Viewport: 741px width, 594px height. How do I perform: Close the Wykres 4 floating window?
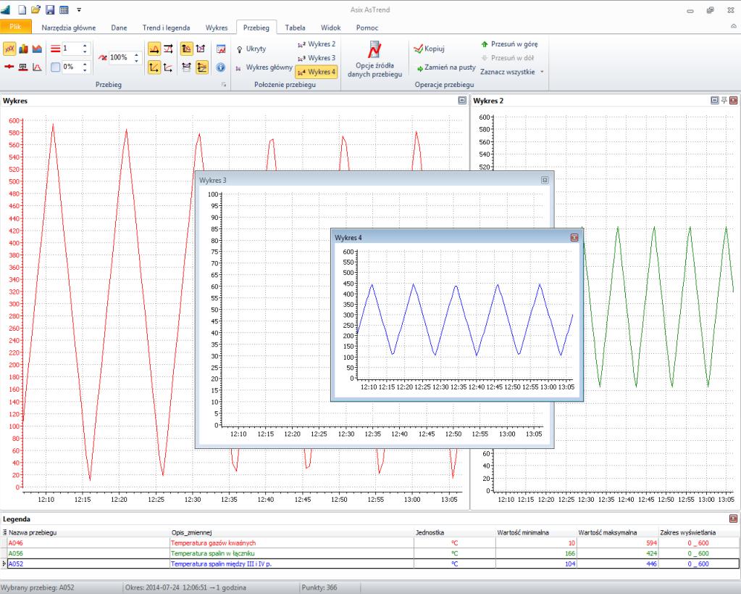pyautogui.click(x=574, y=238)
